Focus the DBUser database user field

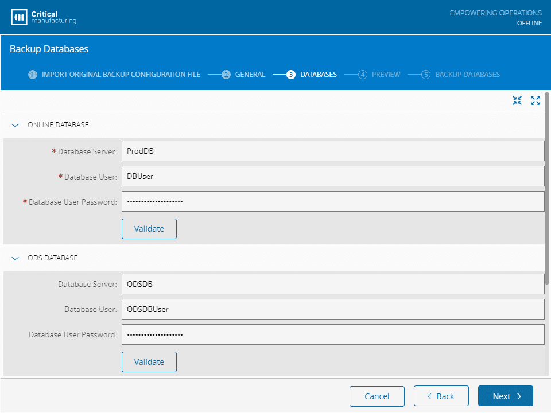[x=333, y=177]
